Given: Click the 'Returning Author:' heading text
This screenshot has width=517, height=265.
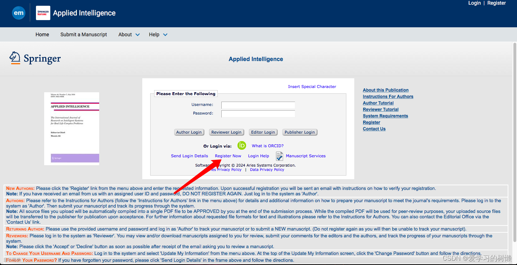Looking at the screenshot, I should pos(25,229).
